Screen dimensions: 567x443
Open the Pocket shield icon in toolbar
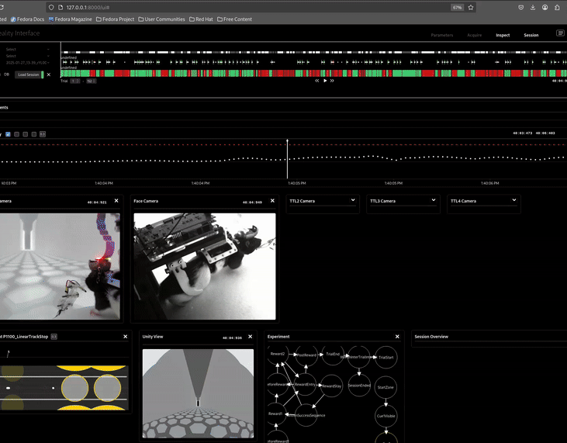click(x=520, y=7)
